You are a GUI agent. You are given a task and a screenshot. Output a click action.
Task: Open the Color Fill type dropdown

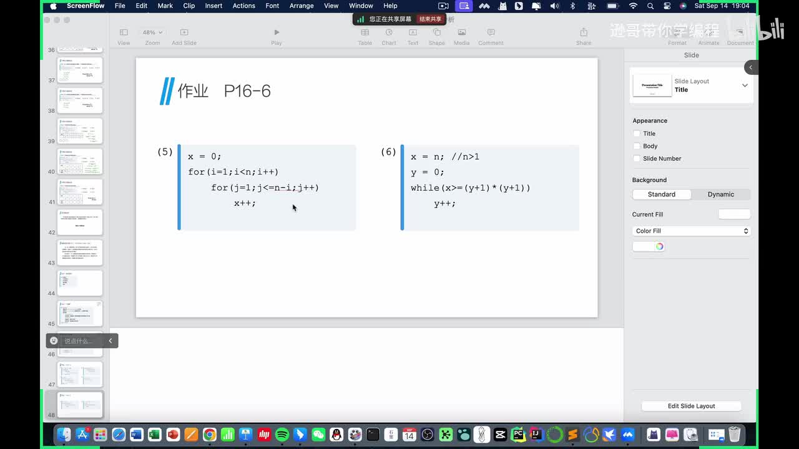pos(691,231)
